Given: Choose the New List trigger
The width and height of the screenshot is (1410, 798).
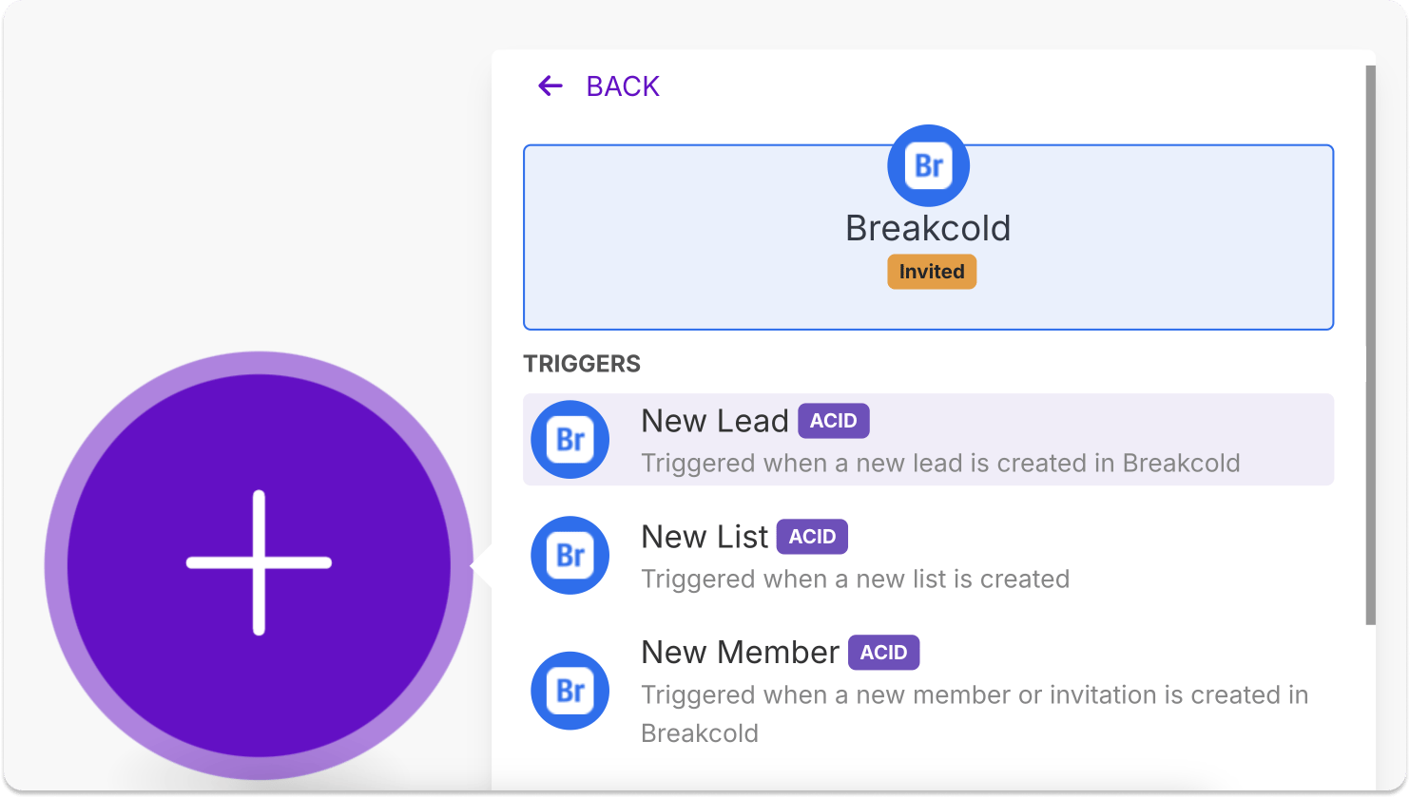Looking at the screenshot, I should point(928,556).
